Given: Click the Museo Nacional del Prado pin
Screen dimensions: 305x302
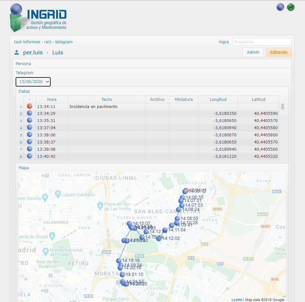Looking at the screenshot, I should (x=45, y=251).
